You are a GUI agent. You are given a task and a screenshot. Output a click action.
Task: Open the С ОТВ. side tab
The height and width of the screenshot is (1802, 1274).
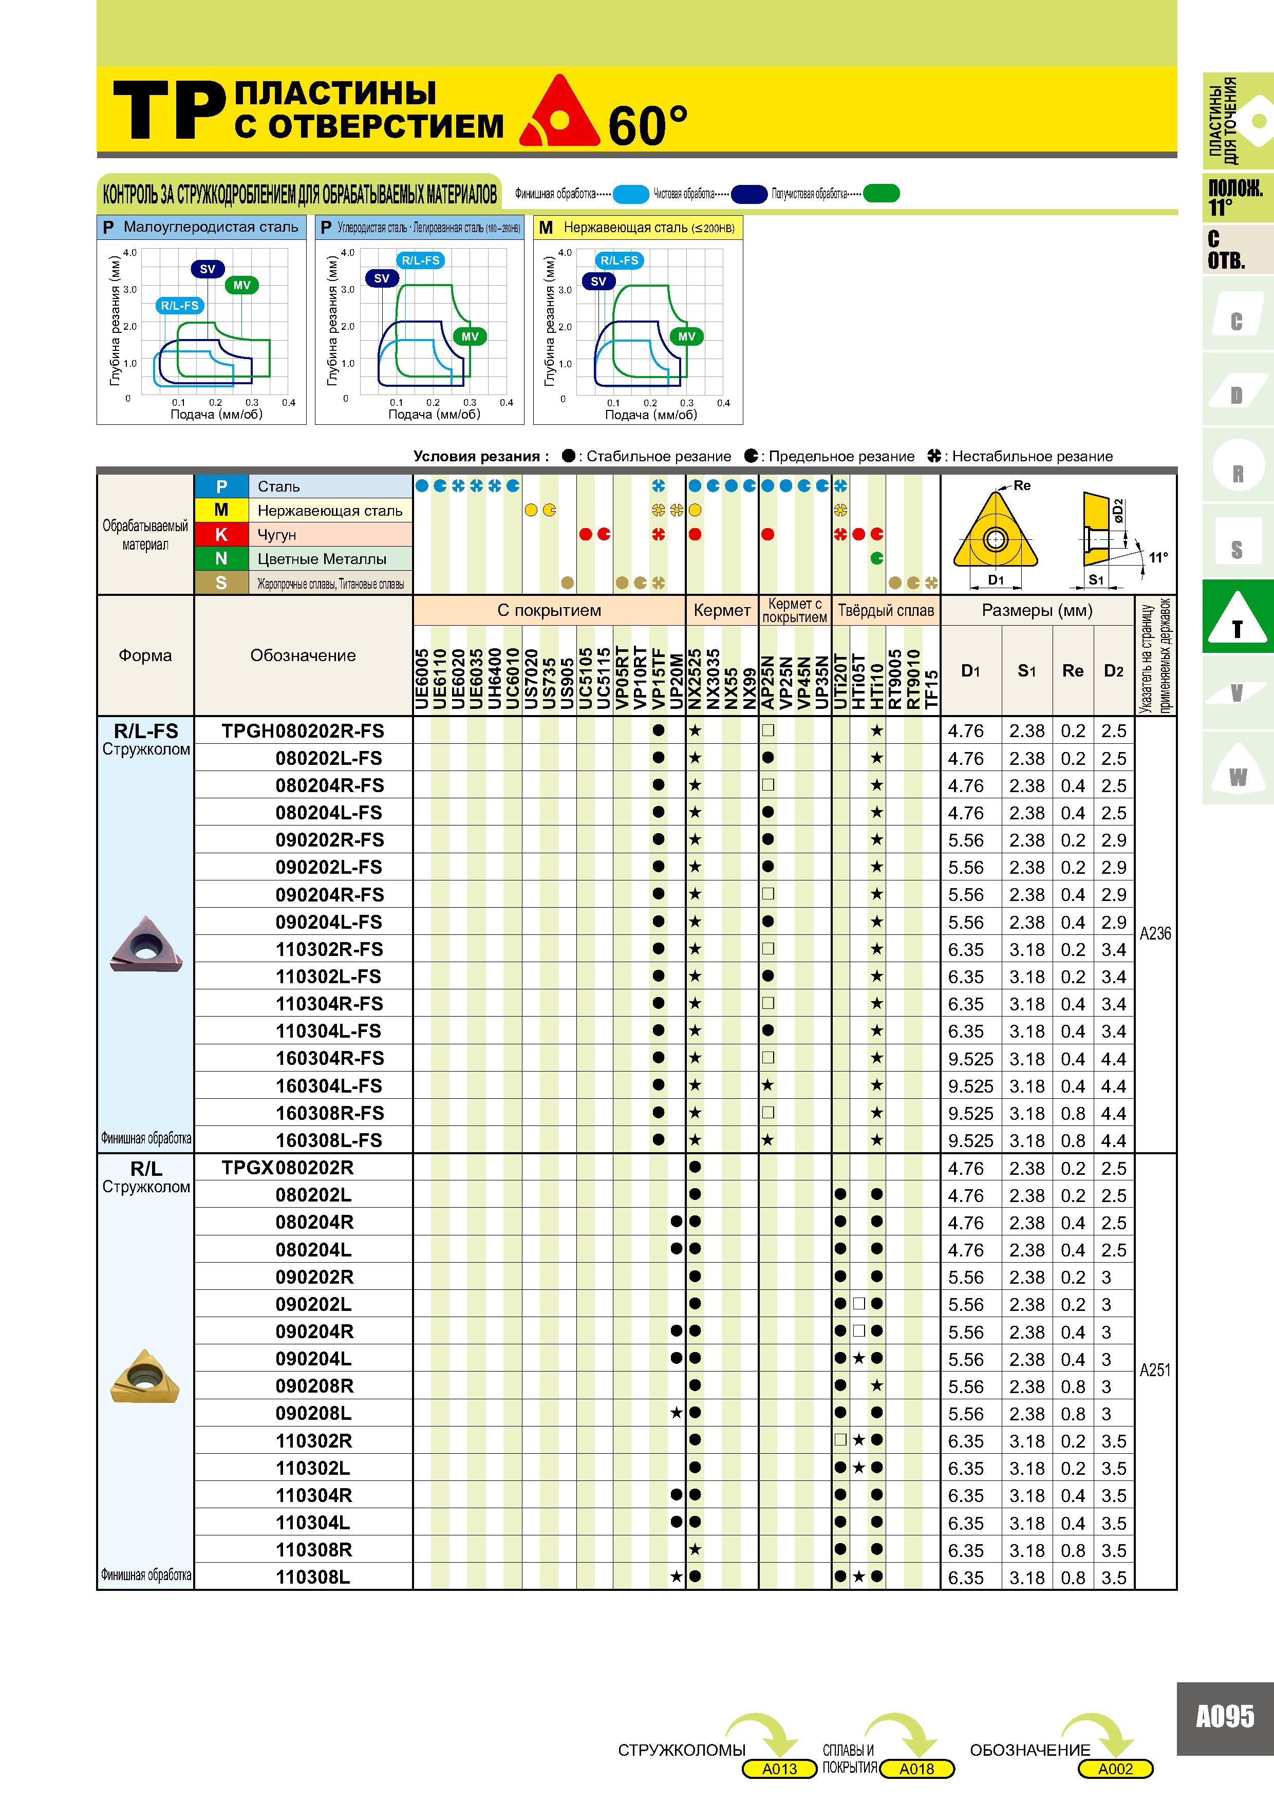pos(1237,250)
